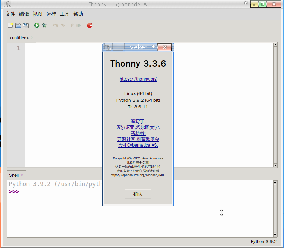This screenshot has width=284, height=248.
Task: Click the Open file toolbar icon
Action: pyautogui.click(x=18, y=25)
